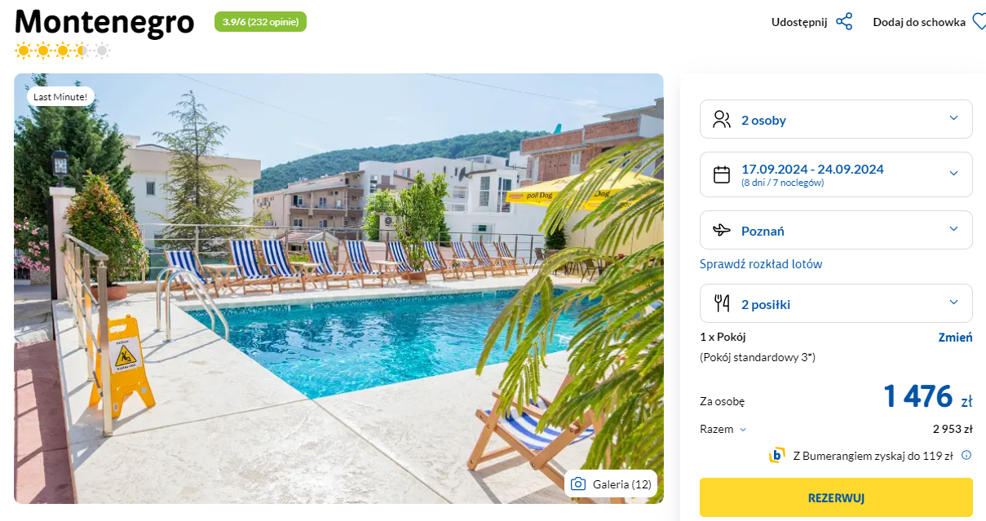Click the Bumerang logo icon

(x=776, y=456)
